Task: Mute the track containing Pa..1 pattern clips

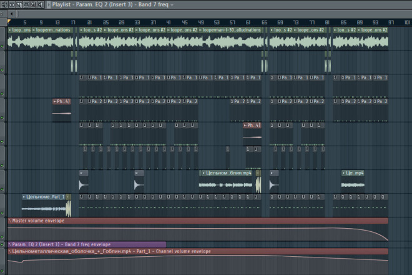Action: (x=2, y=94)
